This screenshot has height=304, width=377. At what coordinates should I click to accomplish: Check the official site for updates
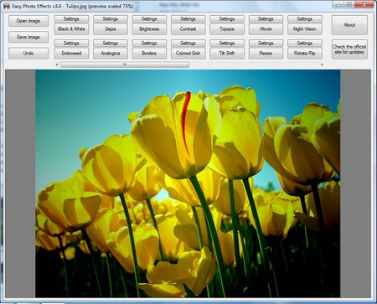pos(349,49)
